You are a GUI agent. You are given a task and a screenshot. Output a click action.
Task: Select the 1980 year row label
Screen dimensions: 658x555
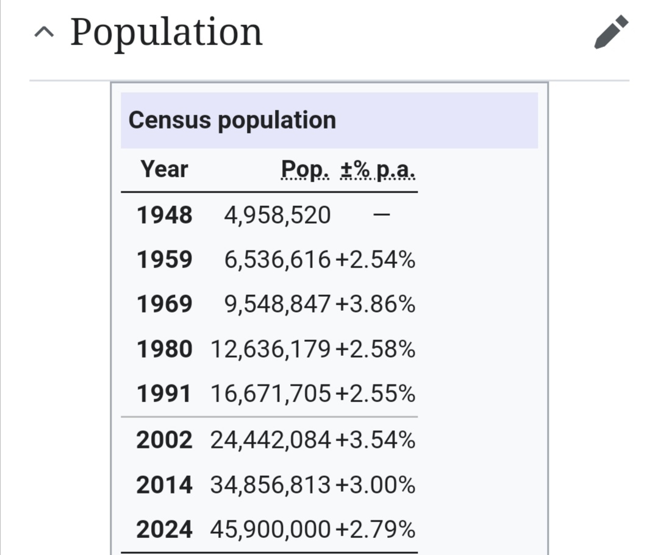[x=165, y=349]
